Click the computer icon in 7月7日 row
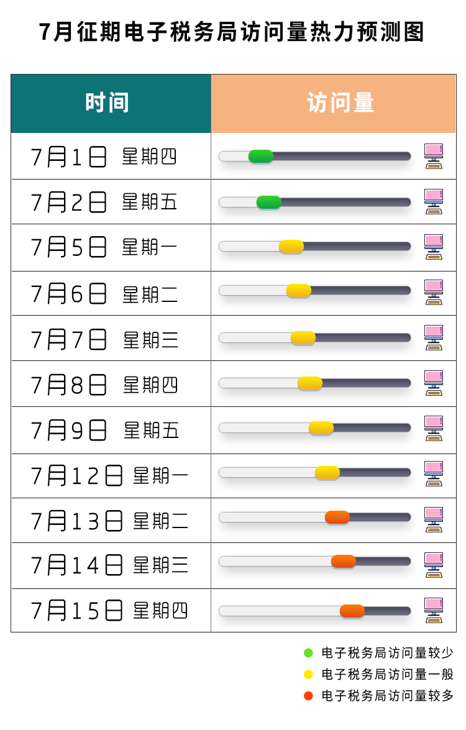This screenshot has width=466, height=730. tap(434, 338)
